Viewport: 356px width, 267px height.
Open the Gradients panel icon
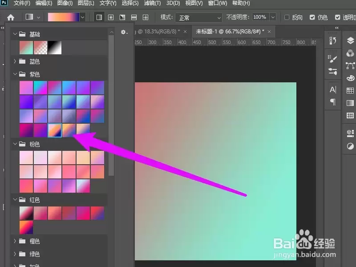click(350, 103)
